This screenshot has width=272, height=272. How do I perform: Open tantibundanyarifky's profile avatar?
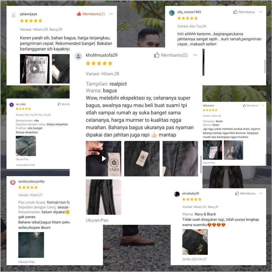[x=13, y=182]
